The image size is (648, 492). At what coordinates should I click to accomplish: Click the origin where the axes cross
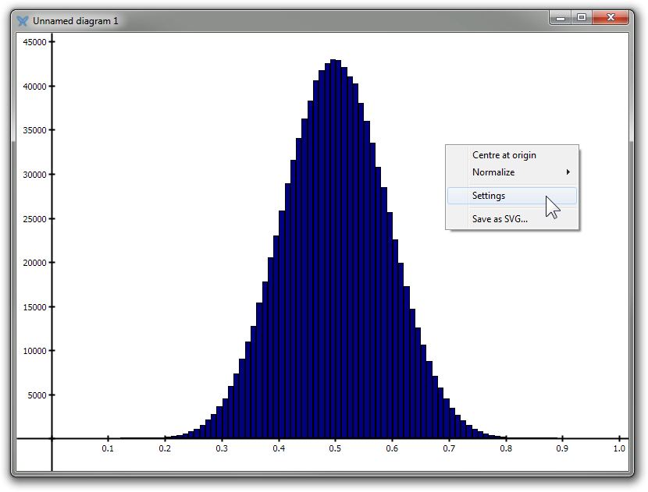(x=52, y=439)
